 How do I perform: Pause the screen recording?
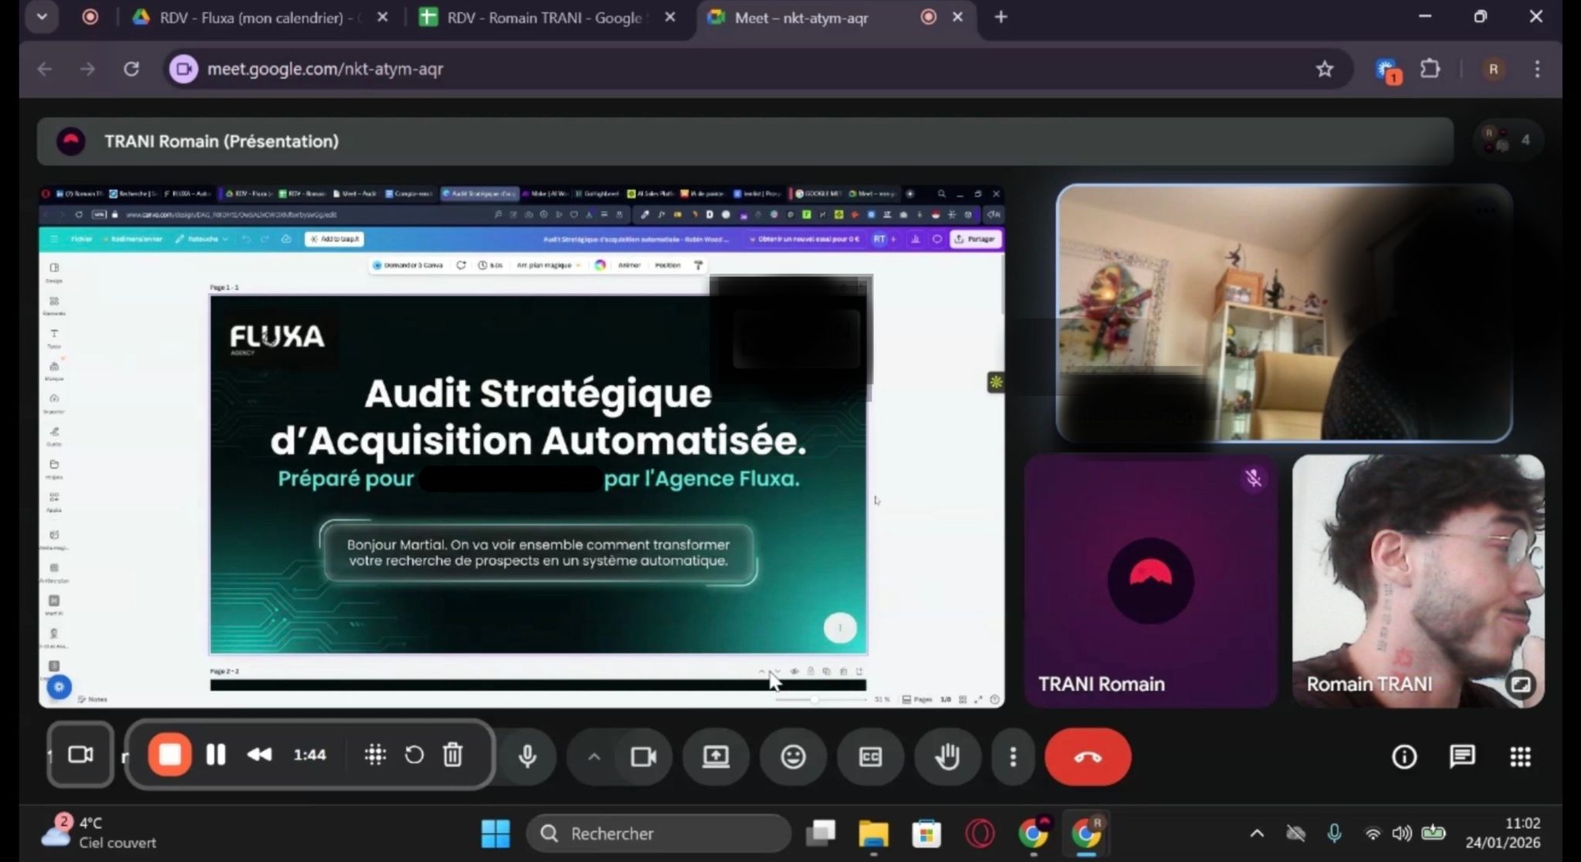click(216, 755)
